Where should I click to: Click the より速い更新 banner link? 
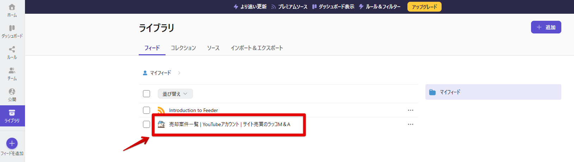[x=250, y=7]
